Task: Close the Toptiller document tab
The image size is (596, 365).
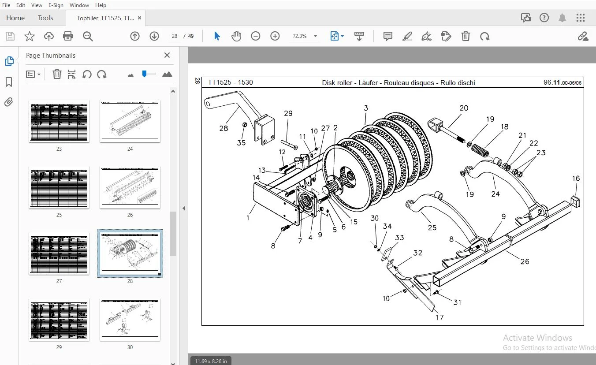Action: [140, 18]
